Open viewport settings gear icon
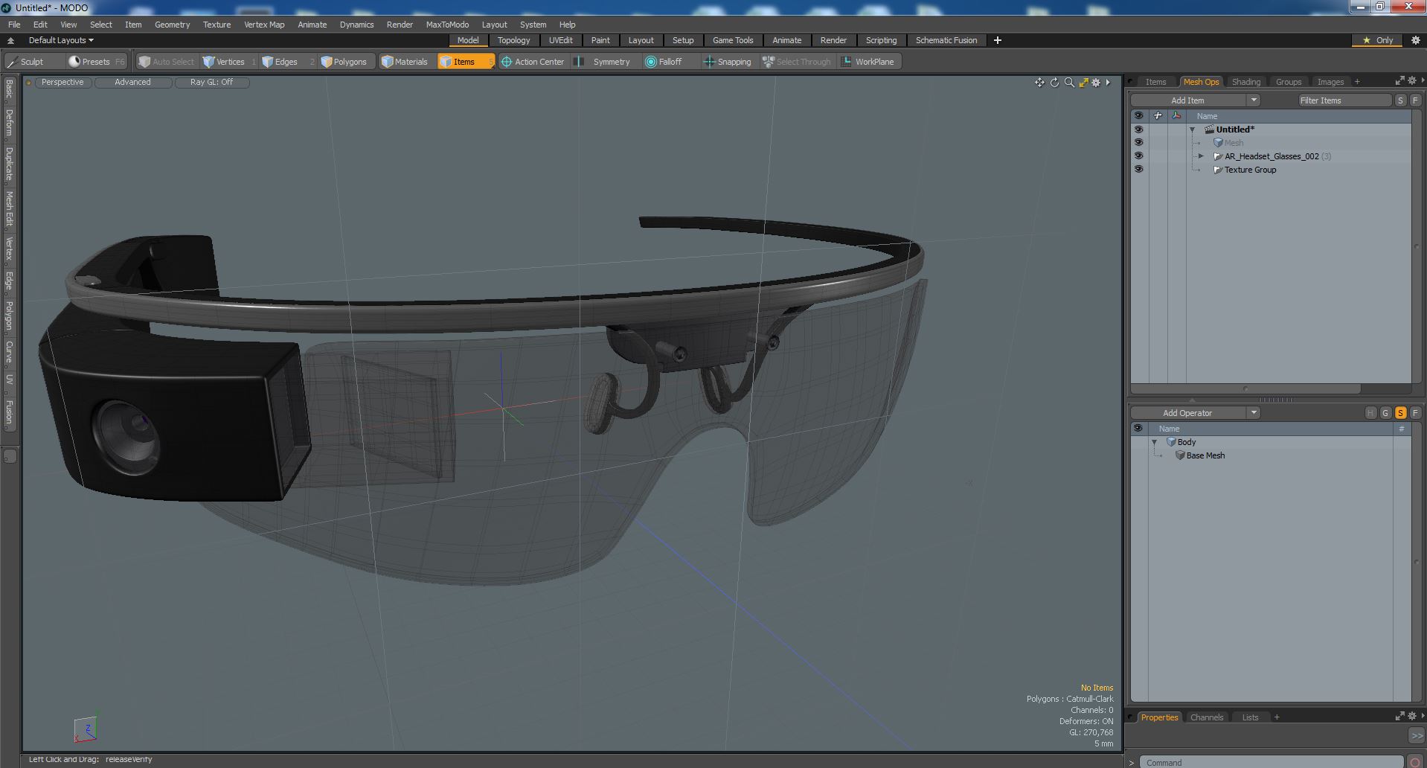This screenshot has width=1427, height=768. 1096,83
